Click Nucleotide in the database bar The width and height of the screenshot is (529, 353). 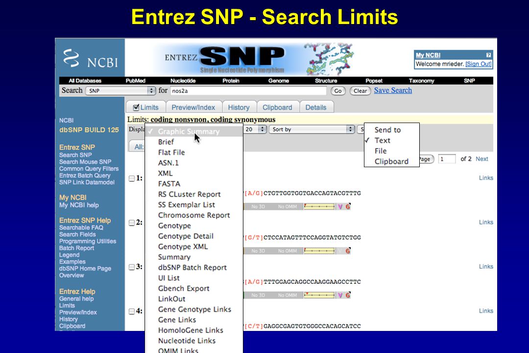[x=183, y=81]
